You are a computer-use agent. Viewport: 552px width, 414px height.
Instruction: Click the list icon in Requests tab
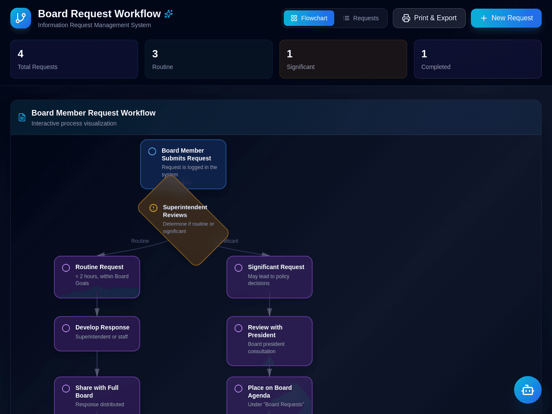coord(346,18)
